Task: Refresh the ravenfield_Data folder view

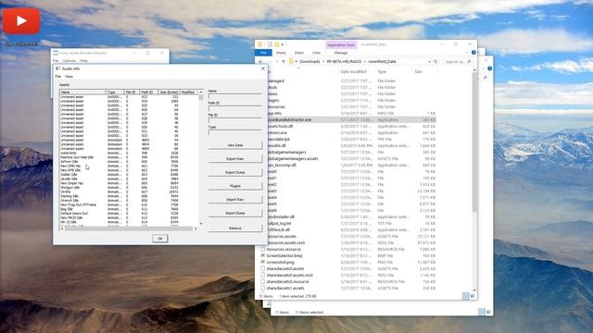Action: (435, 62)
